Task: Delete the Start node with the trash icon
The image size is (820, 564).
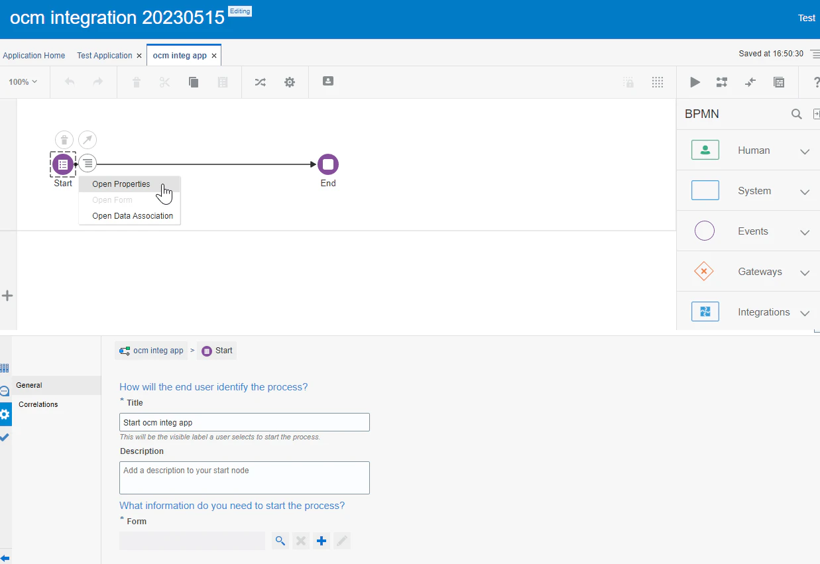Action: (x=64, y=140)
